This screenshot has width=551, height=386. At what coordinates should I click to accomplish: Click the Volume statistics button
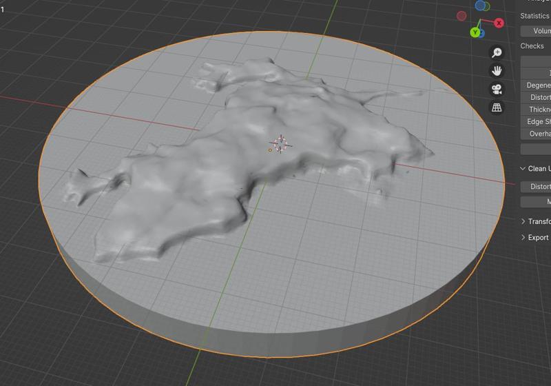tap(536, 31)
